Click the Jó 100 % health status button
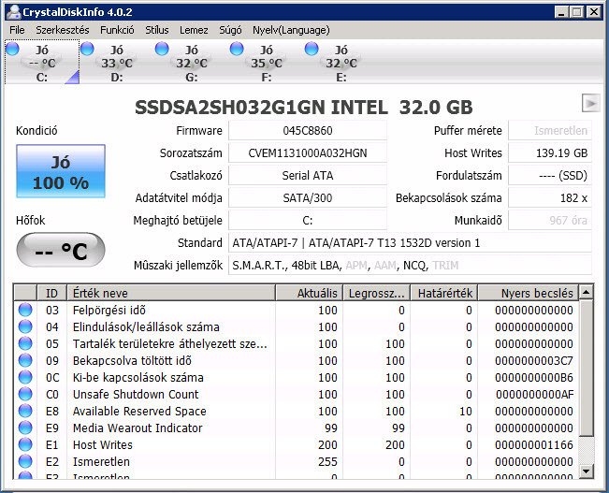Screen dimensions: 609x493 coord(61,171)
